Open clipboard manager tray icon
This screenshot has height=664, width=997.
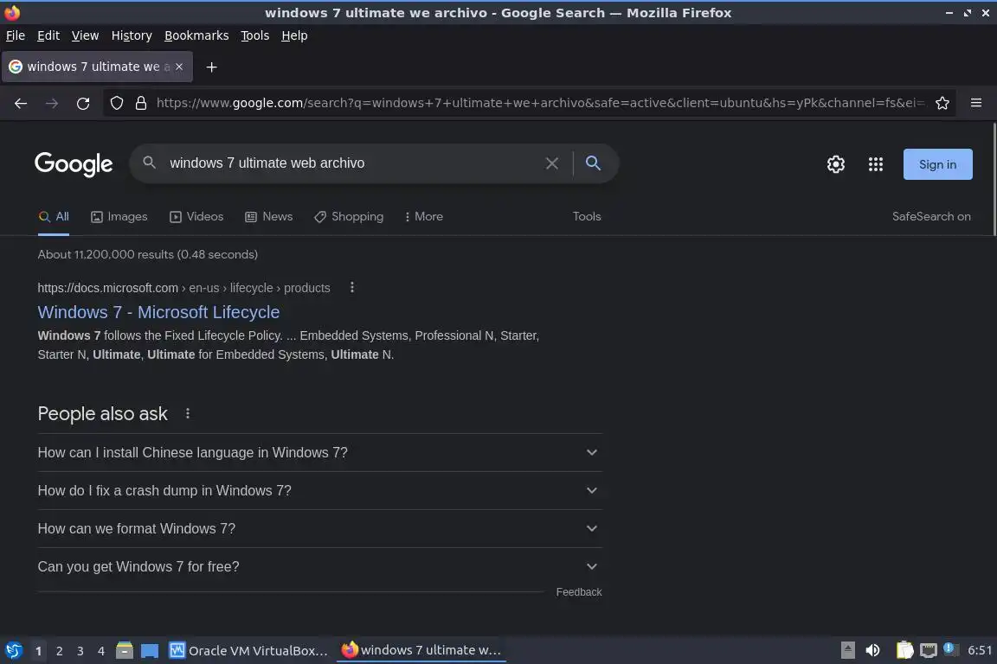point(904,650)
